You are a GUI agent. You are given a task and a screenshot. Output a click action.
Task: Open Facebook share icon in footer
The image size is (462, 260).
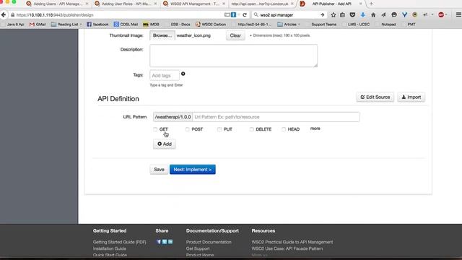[159, 242]
